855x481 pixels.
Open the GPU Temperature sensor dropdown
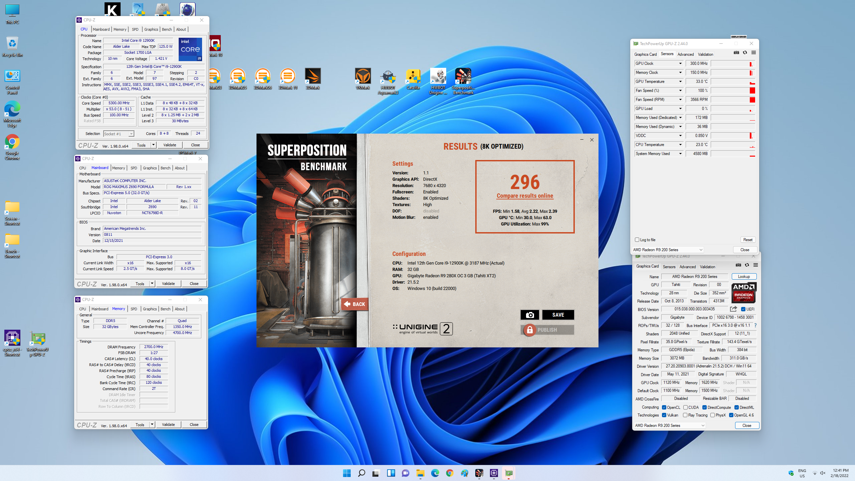tap(680, 82)
